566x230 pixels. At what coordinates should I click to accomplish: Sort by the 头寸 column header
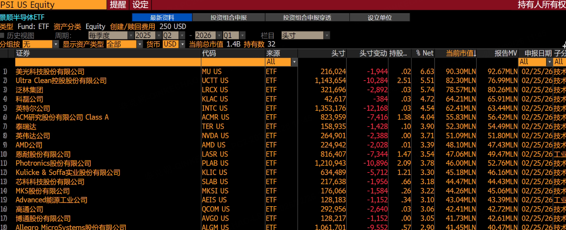click(x=338, y=53)
